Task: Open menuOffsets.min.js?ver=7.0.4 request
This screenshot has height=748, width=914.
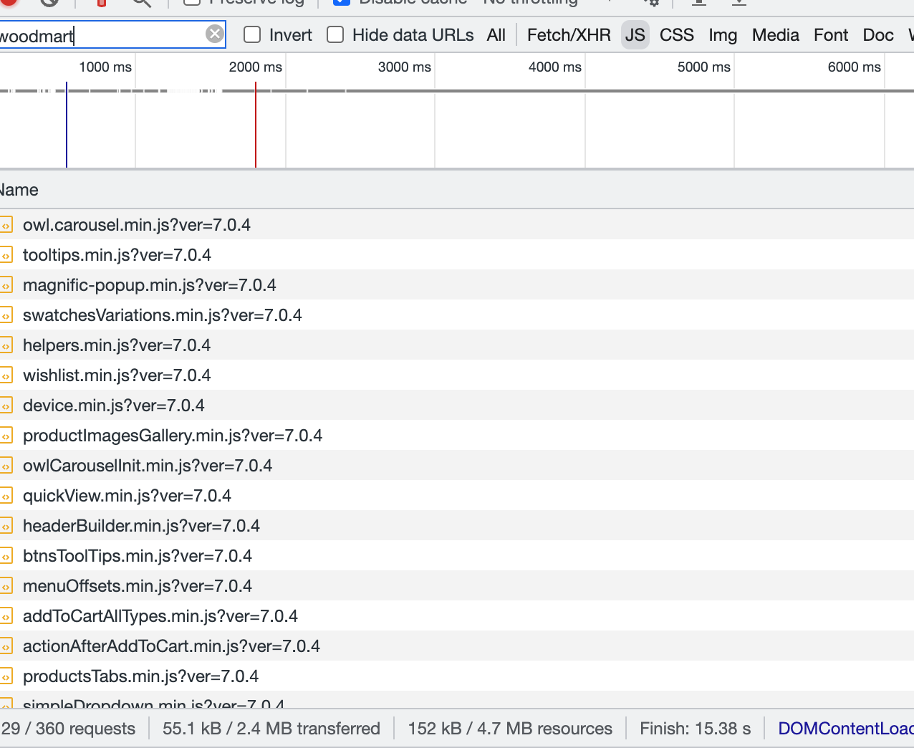Action: click(x=457, y=586)
